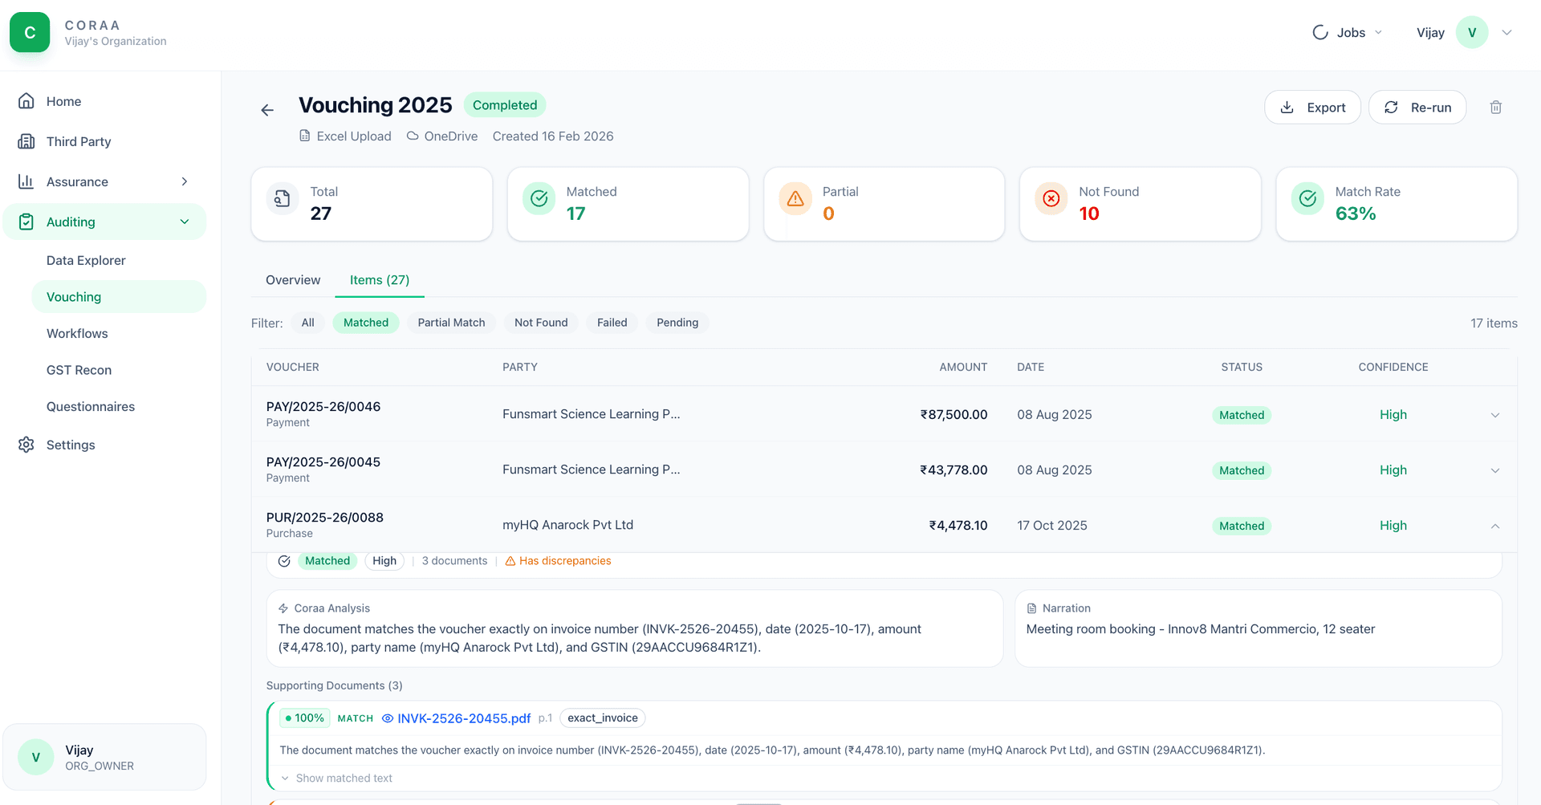Screen dimensions: 1541x805
Task: Go back using the left arrow icon
Action: click(267, 110)
